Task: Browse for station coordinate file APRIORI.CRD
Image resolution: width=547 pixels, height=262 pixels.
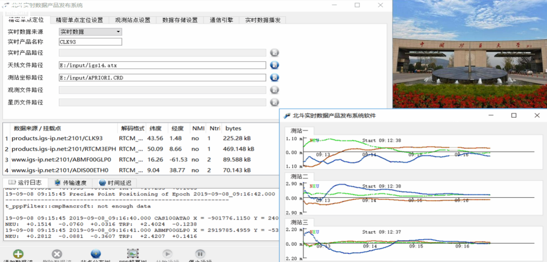Action: point(274,78)
